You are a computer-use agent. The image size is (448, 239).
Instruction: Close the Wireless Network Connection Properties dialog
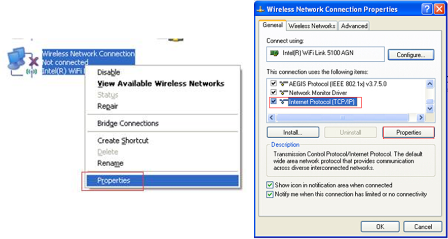[438, 10]
